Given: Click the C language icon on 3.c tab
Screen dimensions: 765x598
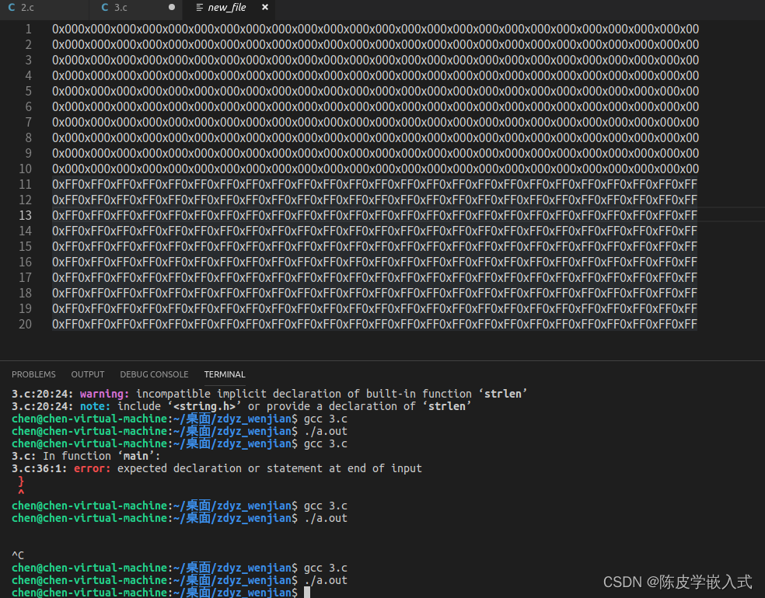Looking at the screenshot, I should (x=104, y=9).
